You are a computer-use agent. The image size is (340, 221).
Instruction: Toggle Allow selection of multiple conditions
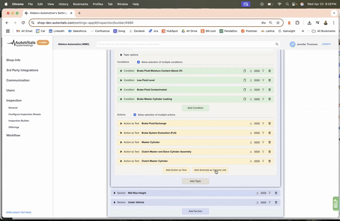coord(139,62)
